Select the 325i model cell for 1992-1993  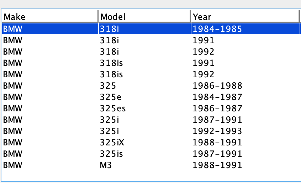click(144, 131)
